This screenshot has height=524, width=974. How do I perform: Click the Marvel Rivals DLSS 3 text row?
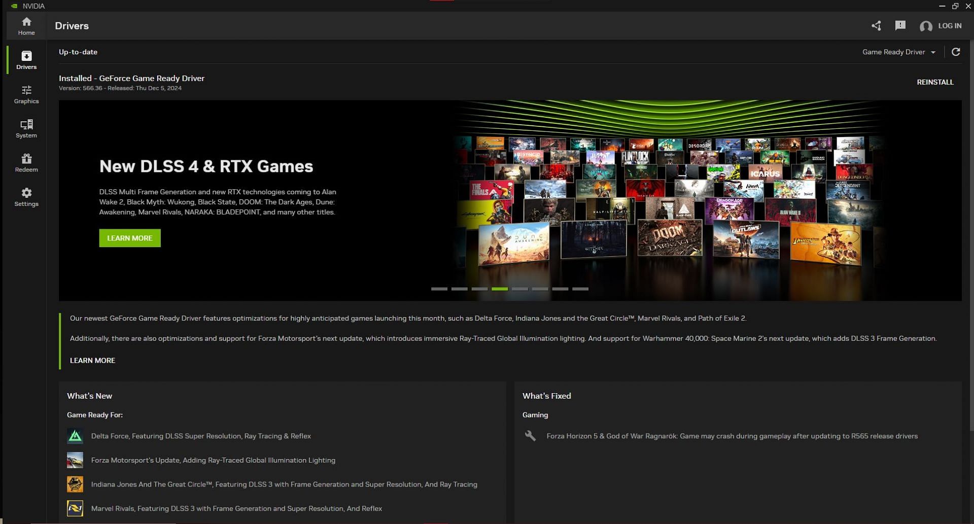236,508
